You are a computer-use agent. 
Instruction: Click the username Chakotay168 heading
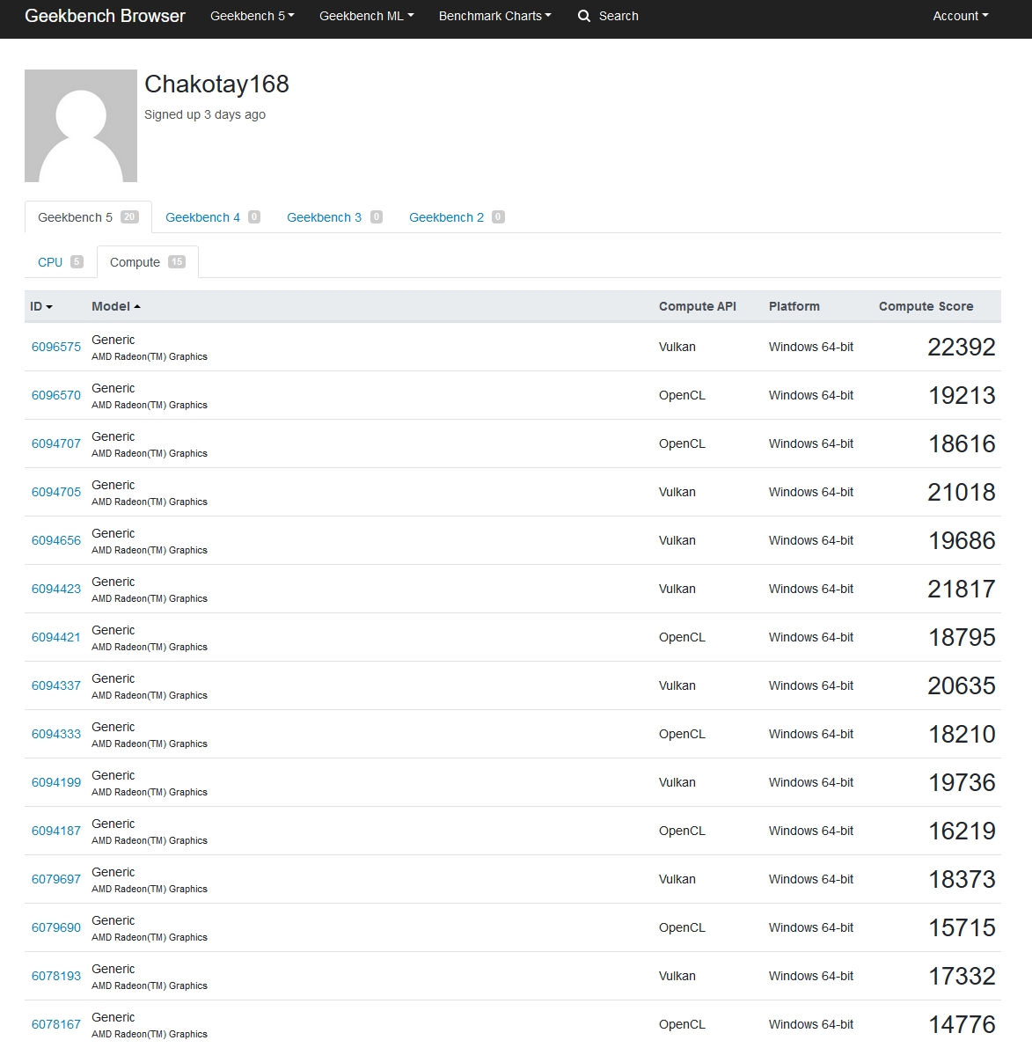(x=216, y=84)
